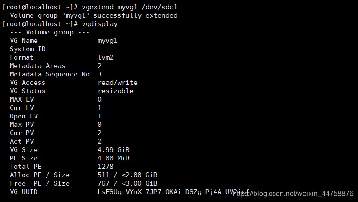
Task: Click the Free PE value 767 / <3.00 GiB
Action: (127, 183)
